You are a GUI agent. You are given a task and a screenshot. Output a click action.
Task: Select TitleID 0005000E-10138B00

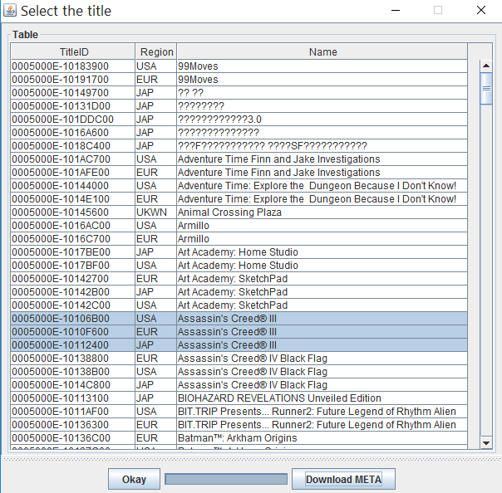(x=73, y=372)
